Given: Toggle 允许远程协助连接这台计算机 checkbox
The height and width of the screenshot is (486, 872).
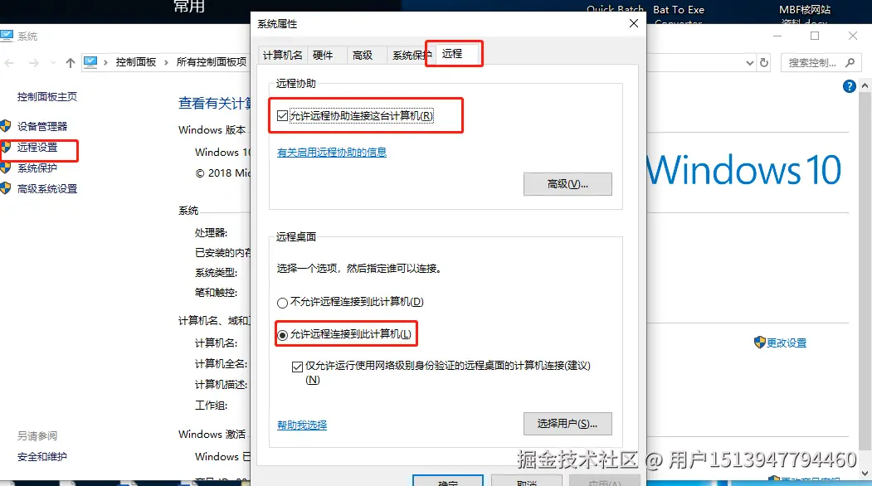Looking at the screenshot, I should tap(283, 115).
